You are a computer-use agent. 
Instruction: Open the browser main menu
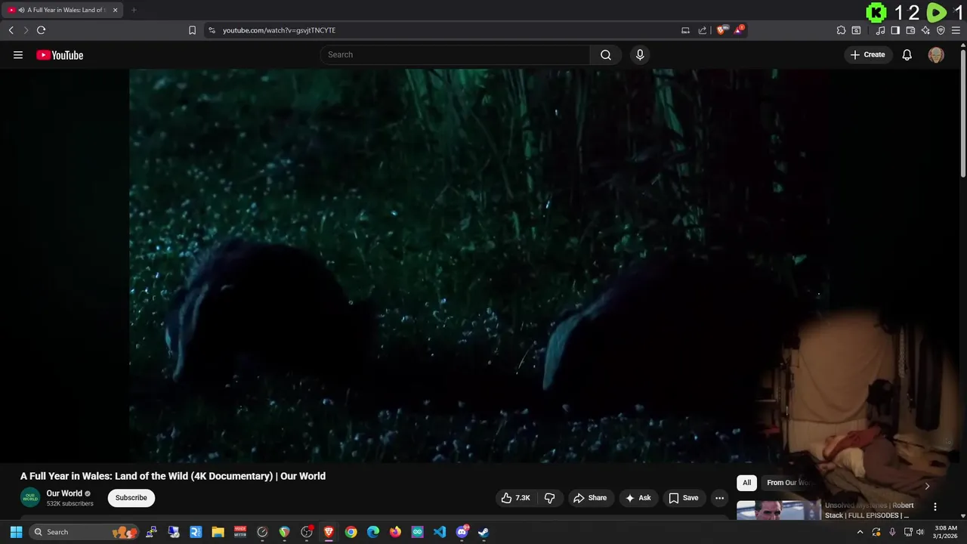point(956,30)
